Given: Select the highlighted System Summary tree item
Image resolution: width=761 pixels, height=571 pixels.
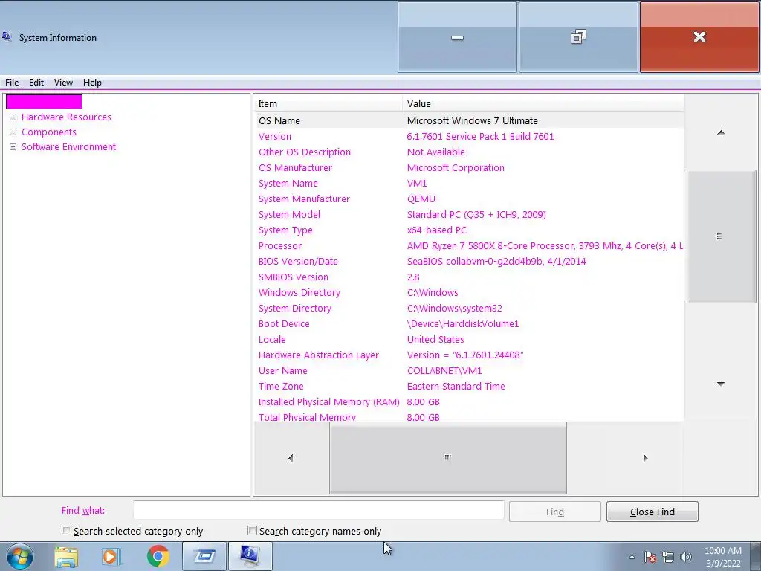Looking at the screenshot, I should coord(44,102).
